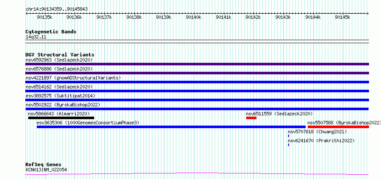Click the black 14q32.11 cytogenetic band line
The image size is (381, 179).
tap(197, 41)
